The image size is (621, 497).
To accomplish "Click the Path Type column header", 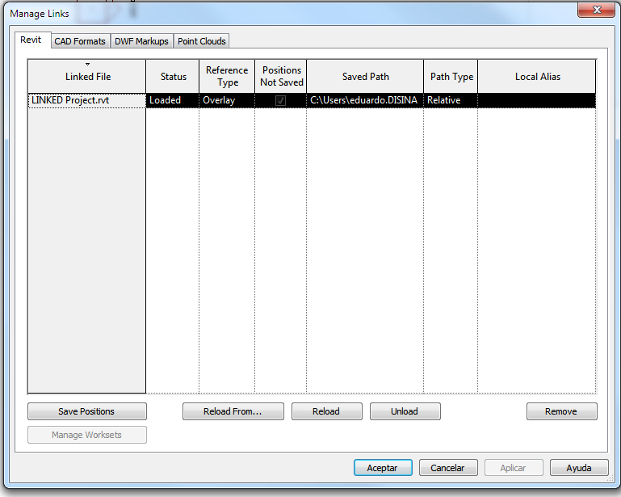I will pos(451,77).
